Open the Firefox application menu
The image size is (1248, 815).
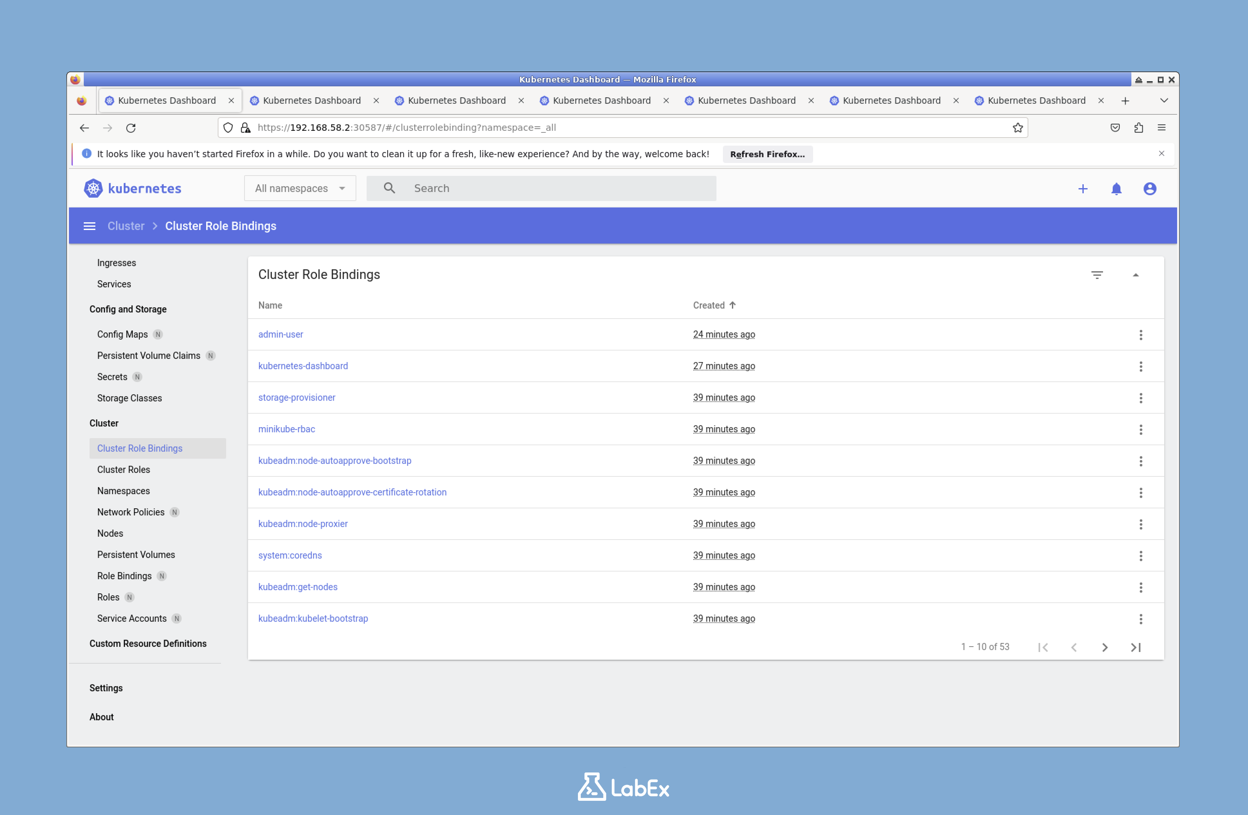pos(1161,128)
